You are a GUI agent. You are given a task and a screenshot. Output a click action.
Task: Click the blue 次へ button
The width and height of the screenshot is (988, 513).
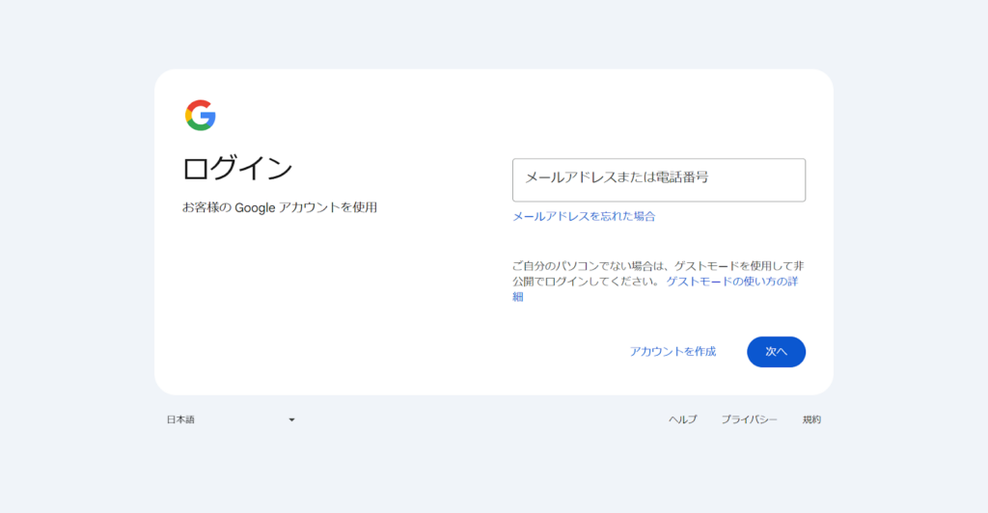tap(776, 352)
